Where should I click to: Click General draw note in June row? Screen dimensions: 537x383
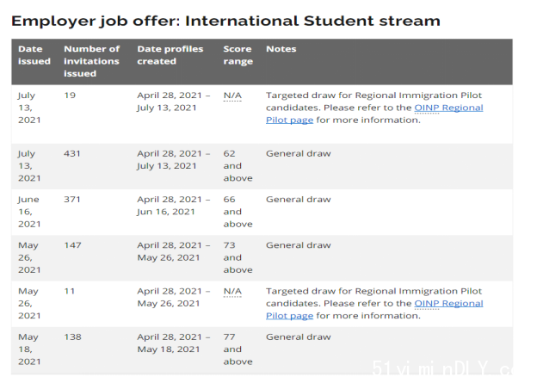pyautogui.click(x=299, y=200)
